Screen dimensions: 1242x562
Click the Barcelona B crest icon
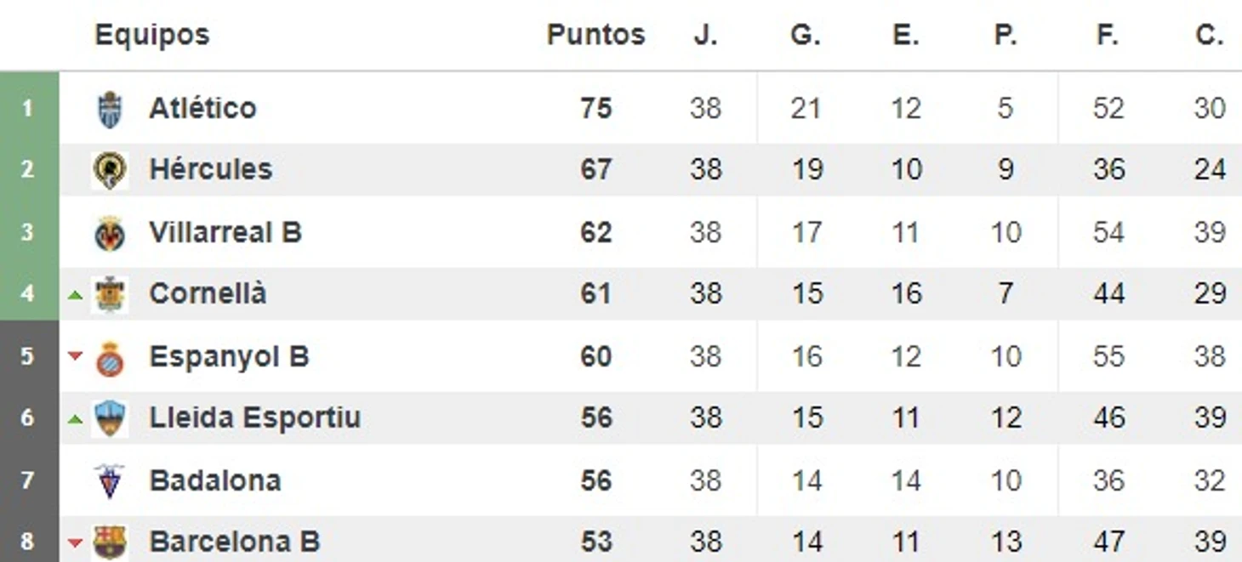[x=110, y=542]
